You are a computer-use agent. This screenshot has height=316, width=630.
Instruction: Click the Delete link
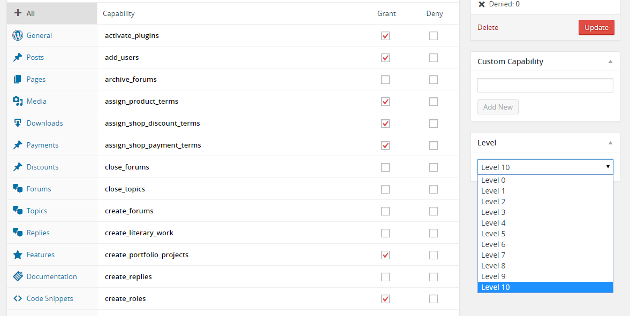click(488, 27)
